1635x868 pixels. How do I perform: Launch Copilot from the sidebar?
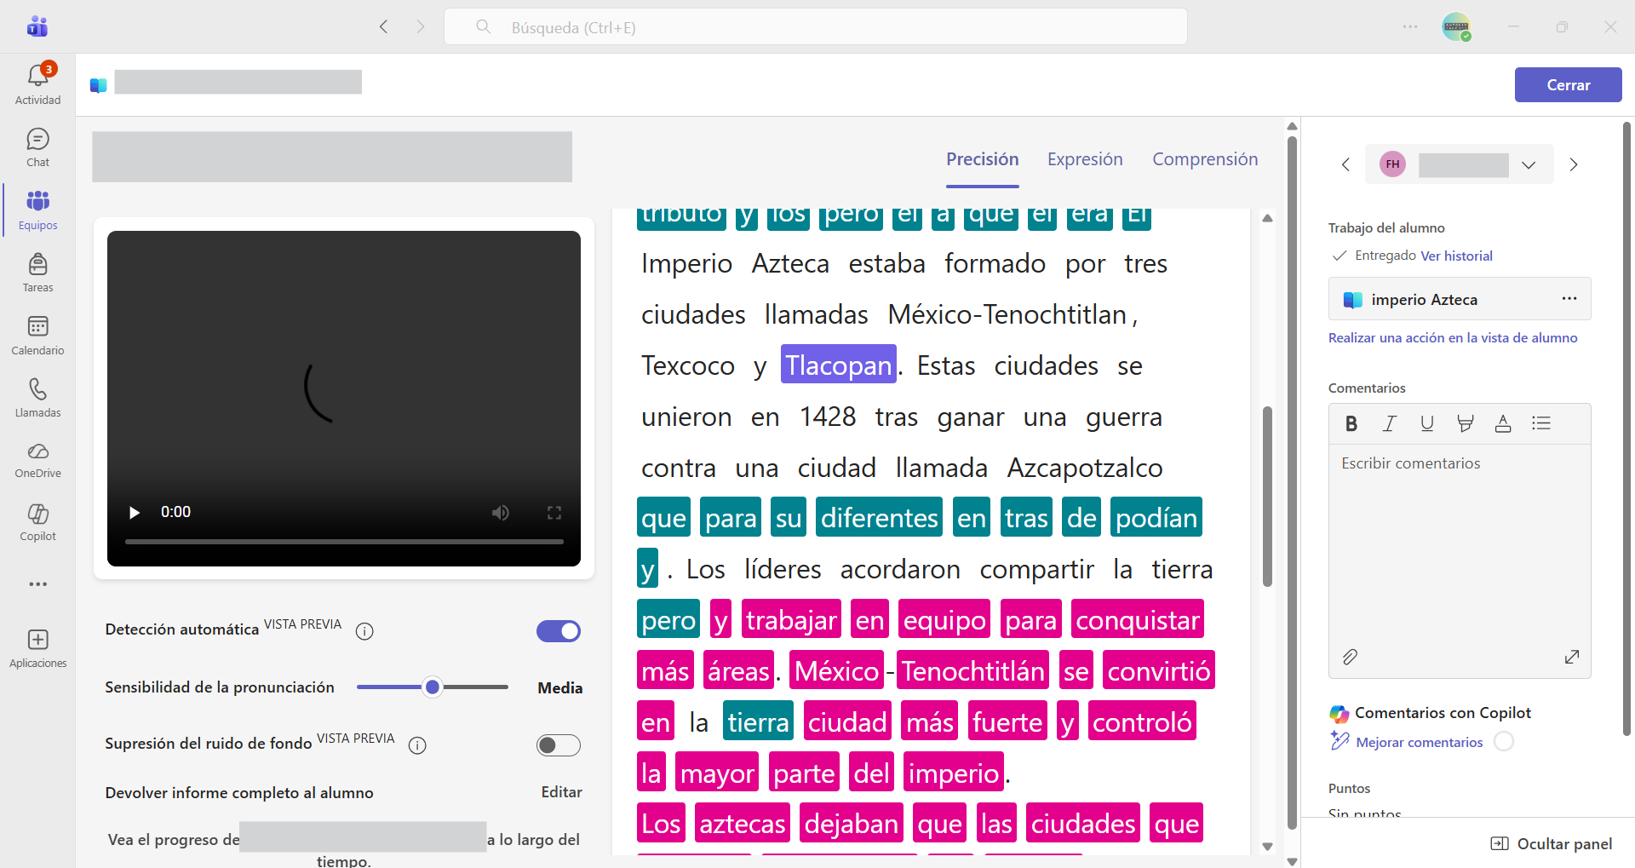point(37,522)
